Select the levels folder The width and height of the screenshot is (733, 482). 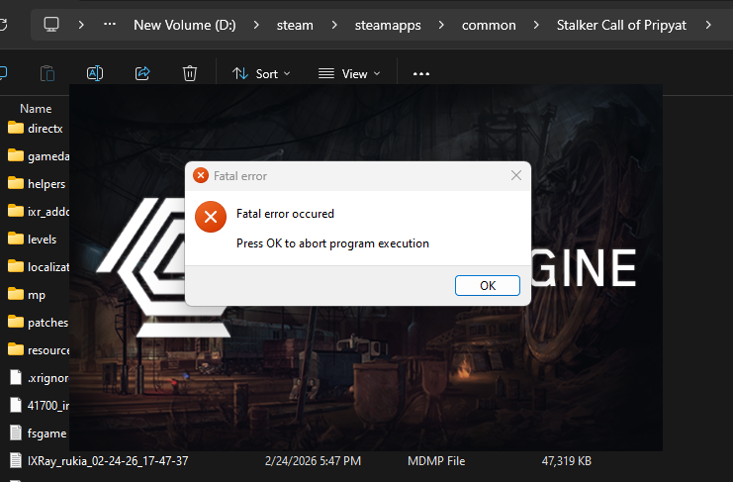42,240
